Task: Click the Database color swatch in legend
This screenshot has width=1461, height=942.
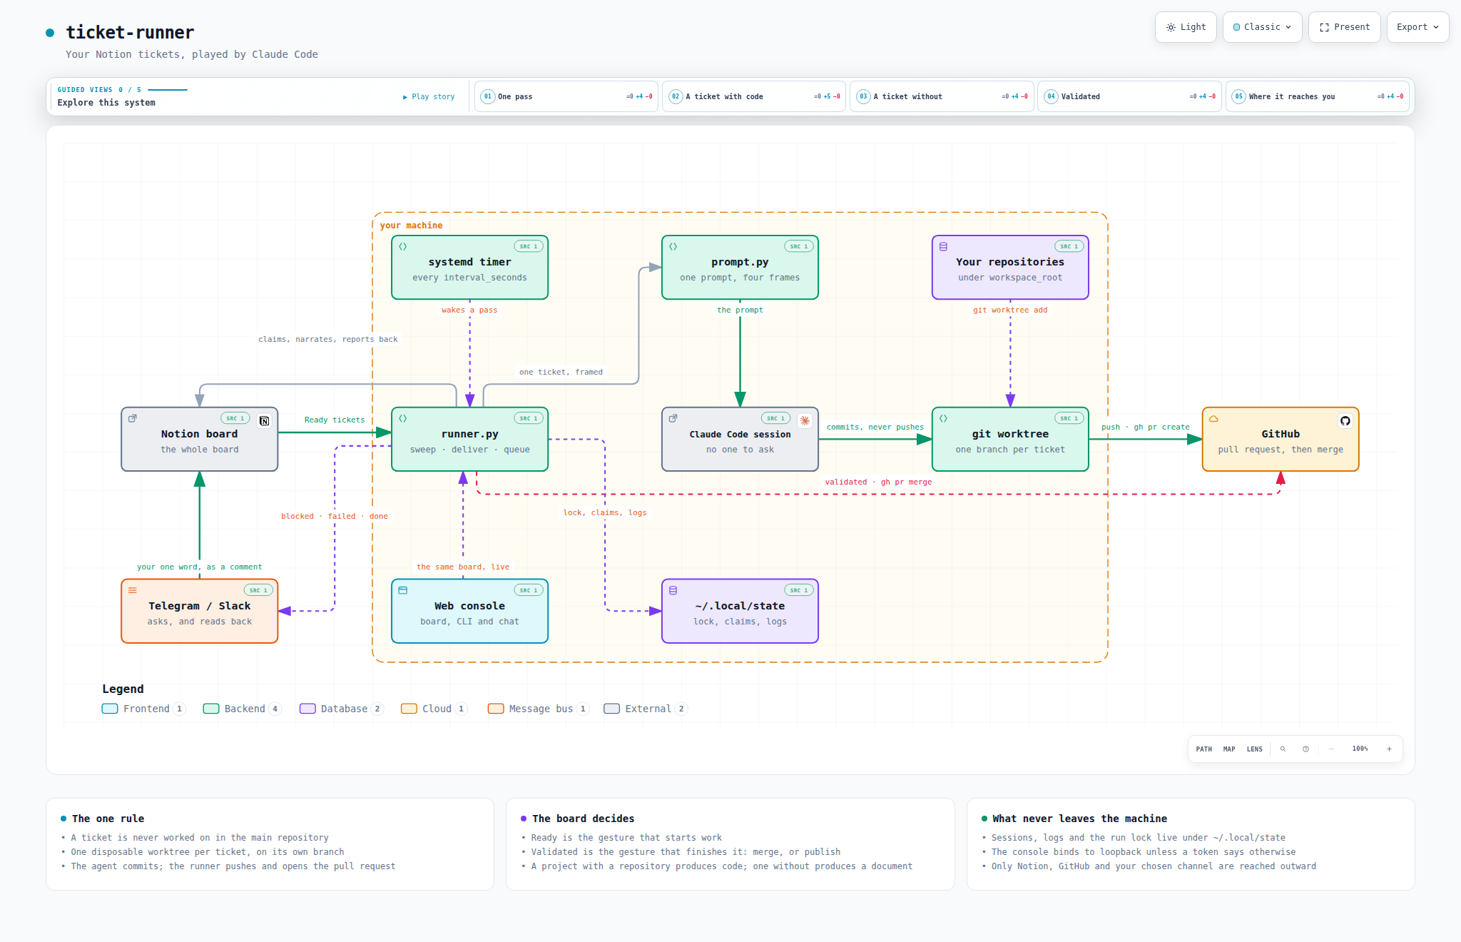Action: [307, 709]
